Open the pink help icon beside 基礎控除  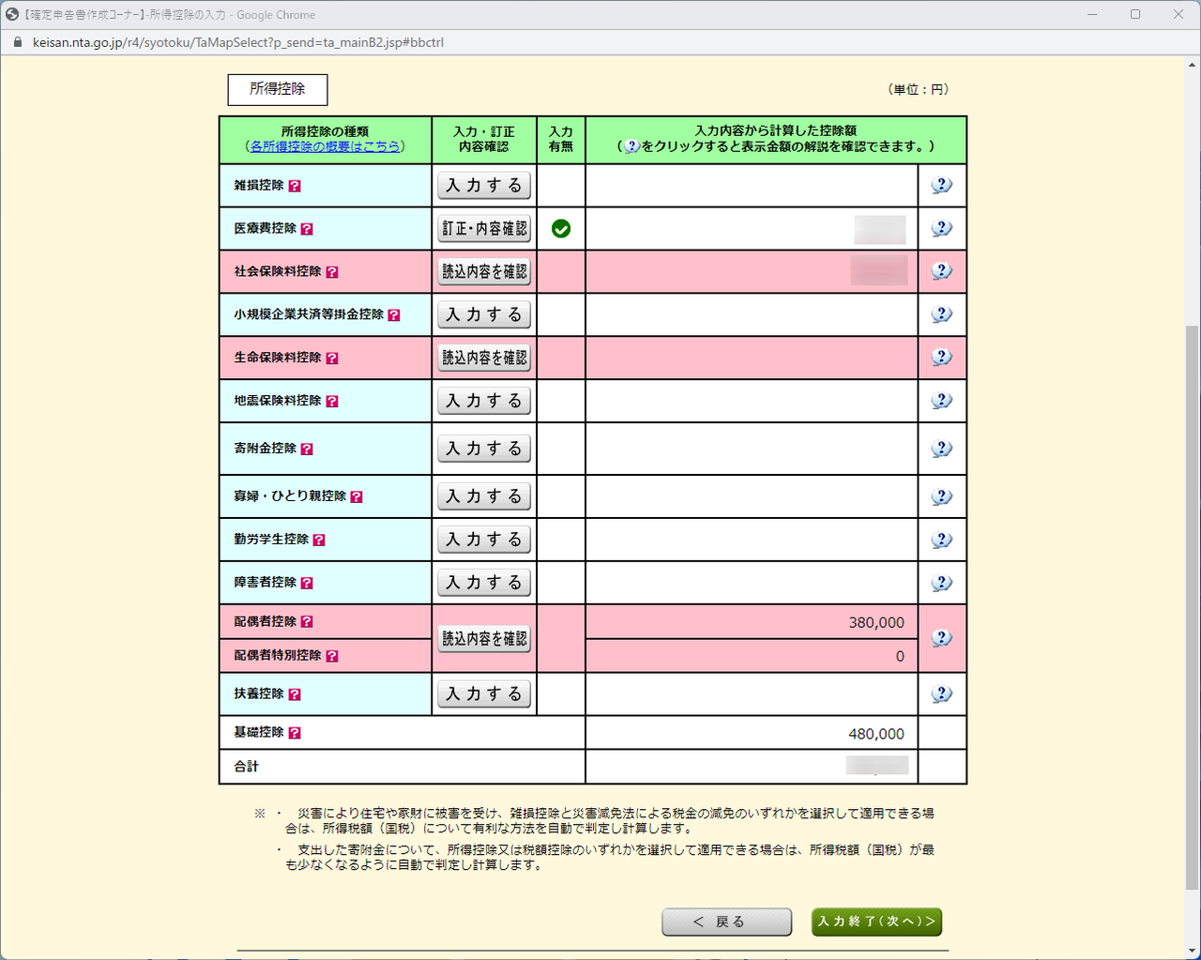pyautogui.click(x=295, y=734)
